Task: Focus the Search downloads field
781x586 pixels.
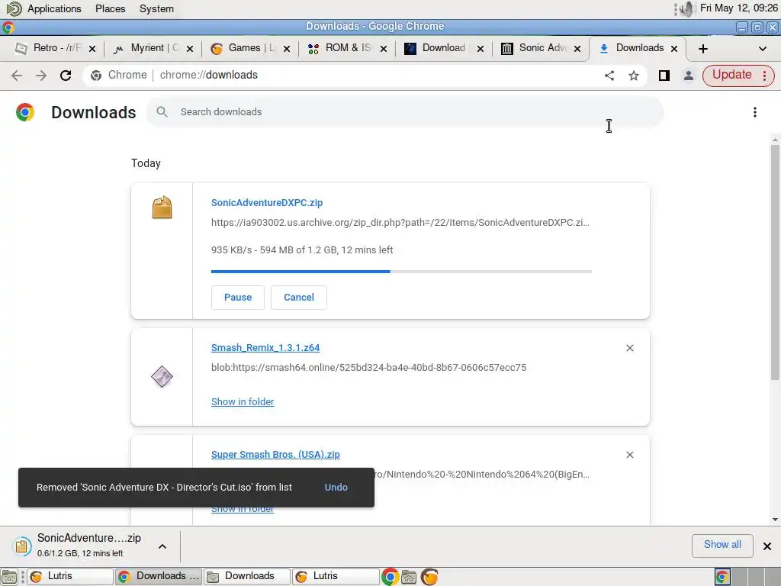Action: click(405, 112)
